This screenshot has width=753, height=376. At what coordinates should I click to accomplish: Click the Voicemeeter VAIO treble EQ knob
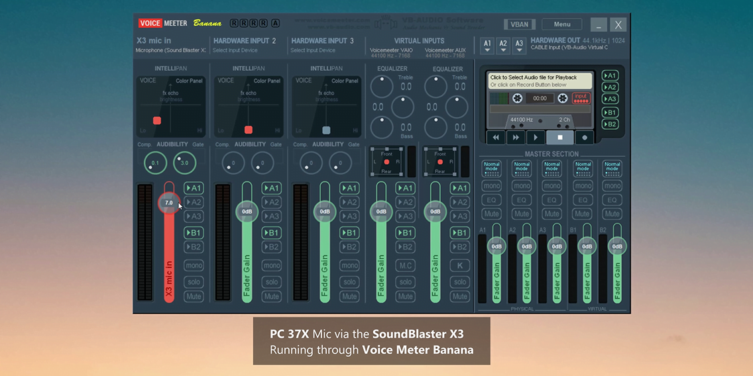click(x=382, y=87)
